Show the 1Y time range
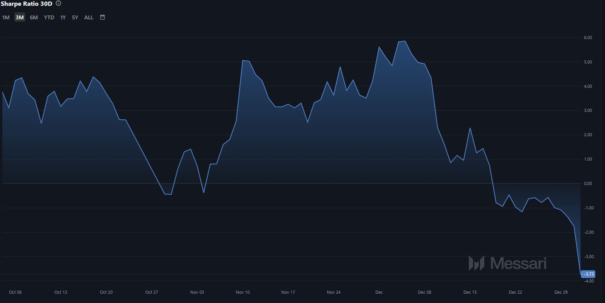The height and width of the screenshot is (303, 605). click(x=63, y=17)
